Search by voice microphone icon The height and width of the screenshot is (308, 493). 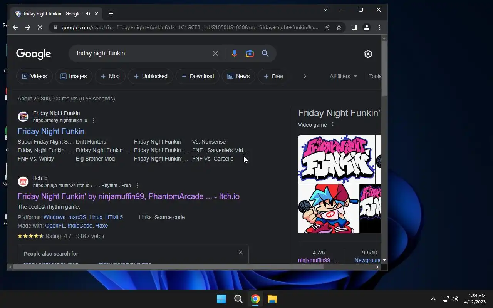click(234, 54)
